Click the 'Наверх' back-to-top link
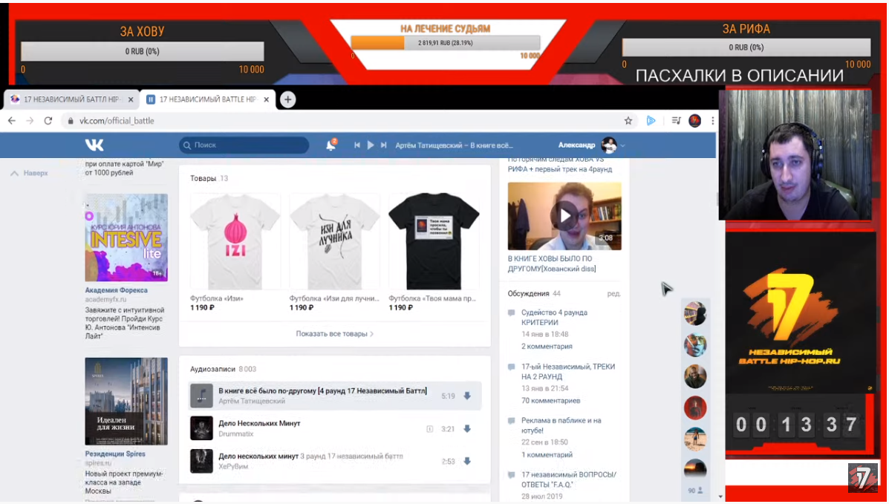This screenshot has width=889, height=504. pyautogui.click(x=30, y=173)
